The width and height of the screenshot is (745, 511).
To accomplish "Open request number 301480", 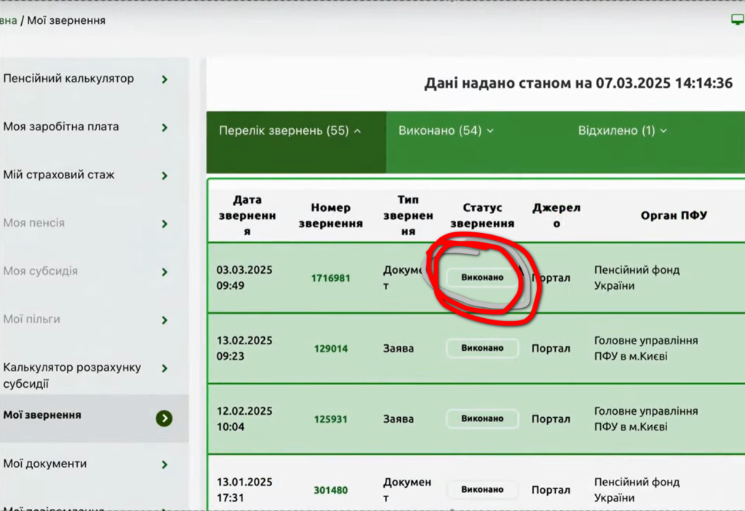I will point(331,490).
